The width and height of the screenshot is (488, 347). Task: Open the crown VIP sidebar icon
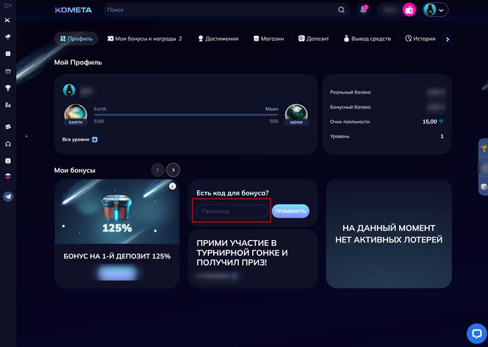click(8, 71)
